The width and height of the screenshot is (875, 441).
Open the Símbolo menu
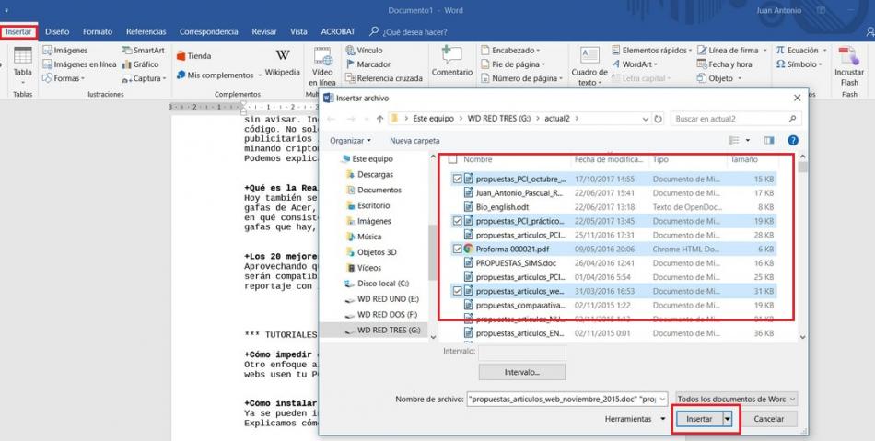point(799,64)
